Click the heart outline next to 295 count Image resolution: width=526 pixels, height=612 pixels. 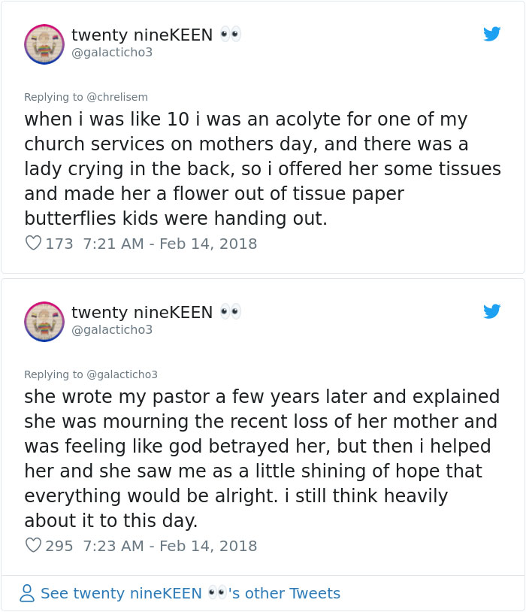click(32, 544)
